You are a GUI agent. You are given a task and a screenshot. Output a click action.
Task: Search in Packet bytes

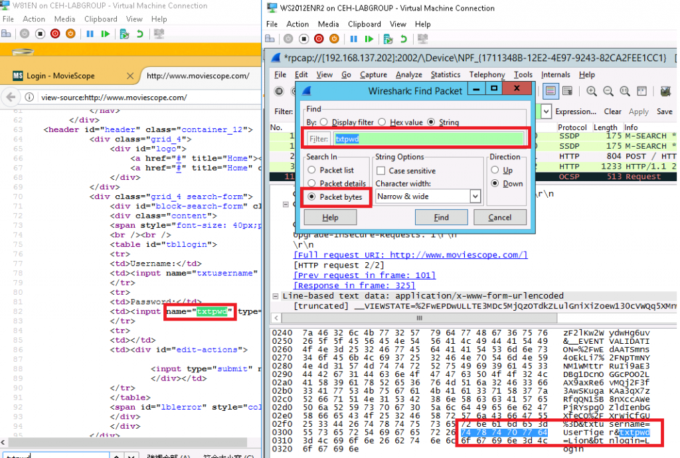click(311, 196)
